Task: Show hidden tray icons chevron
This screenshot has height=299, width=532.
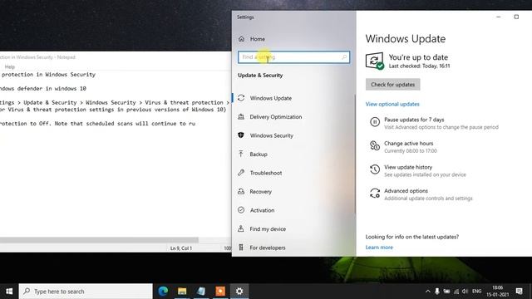Action: (x=427, y=292)
